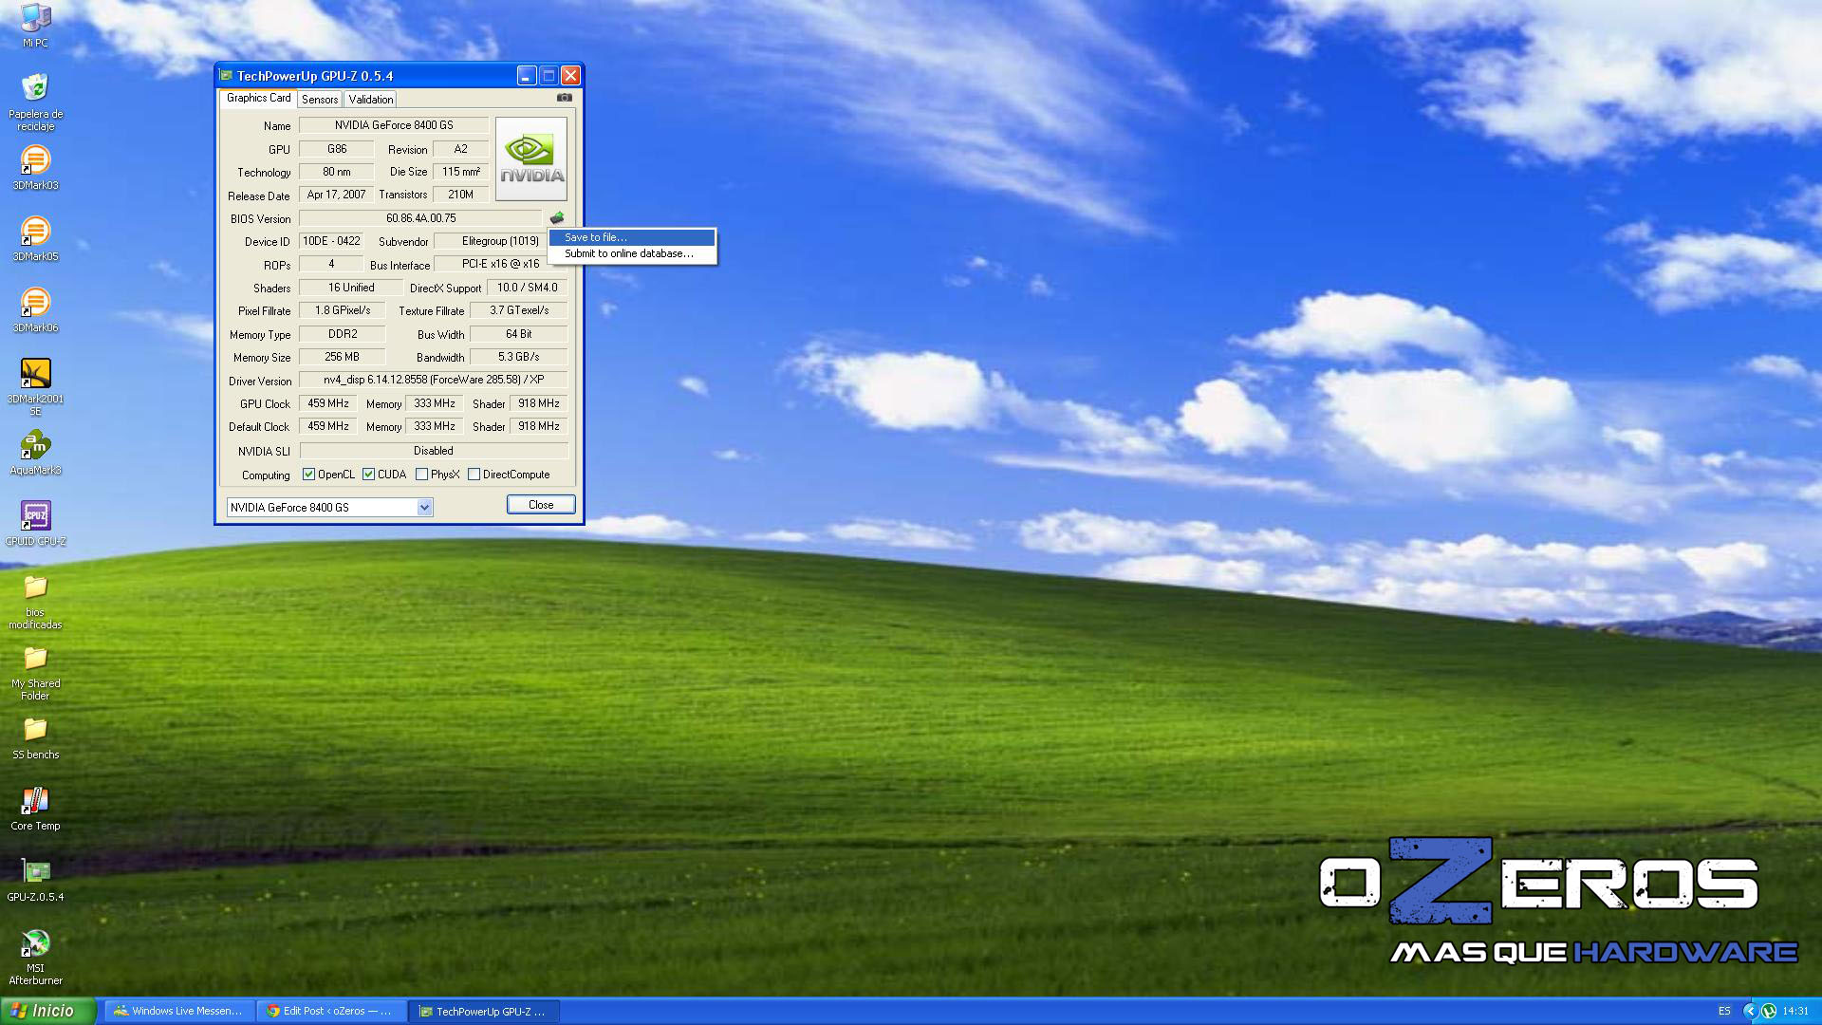
Task: Click TechPowerUp GPU-Z taskbar button
Action: point(484,1012)
